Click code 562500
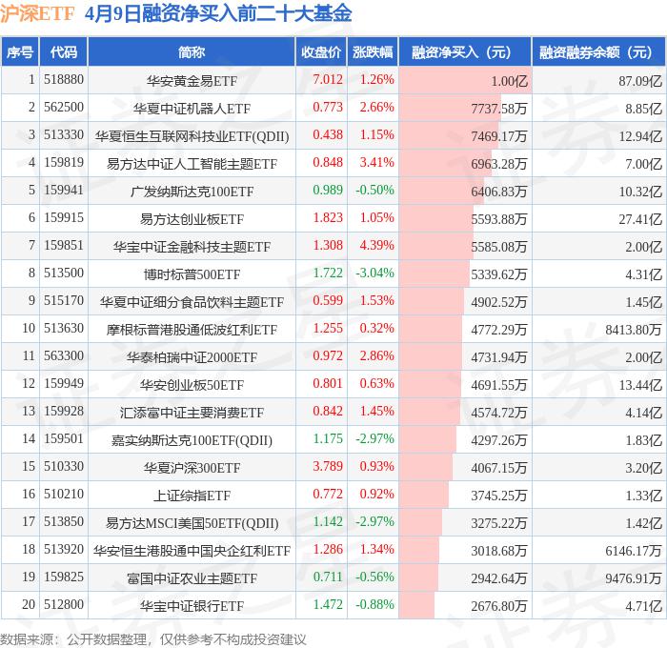 [64, 108]
